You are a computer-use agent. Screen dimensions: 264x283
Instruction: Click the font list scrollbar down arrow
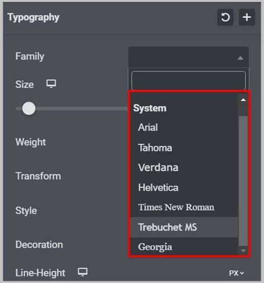click(243, 251)
